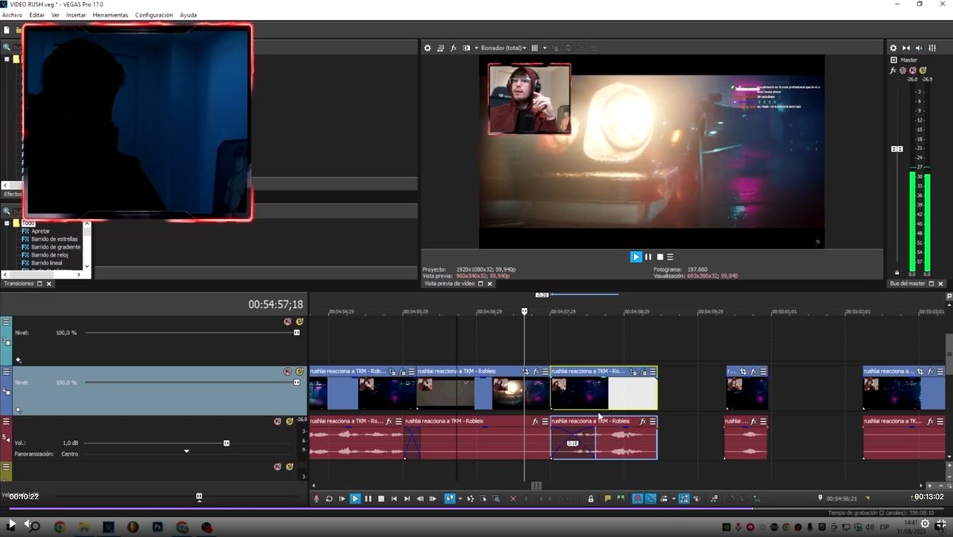Solo audio track 5

[289, 421]
